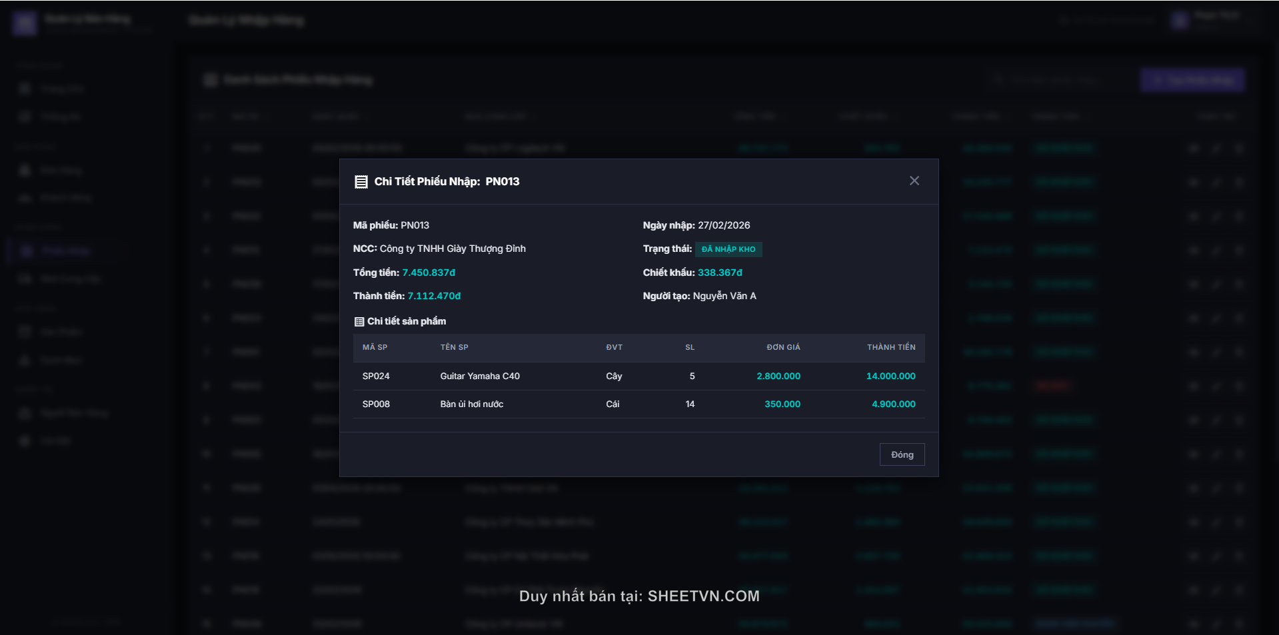The image size is (1279, 635).
Task: Select product code SP024 in the table
Action: (x=376, y=376)
